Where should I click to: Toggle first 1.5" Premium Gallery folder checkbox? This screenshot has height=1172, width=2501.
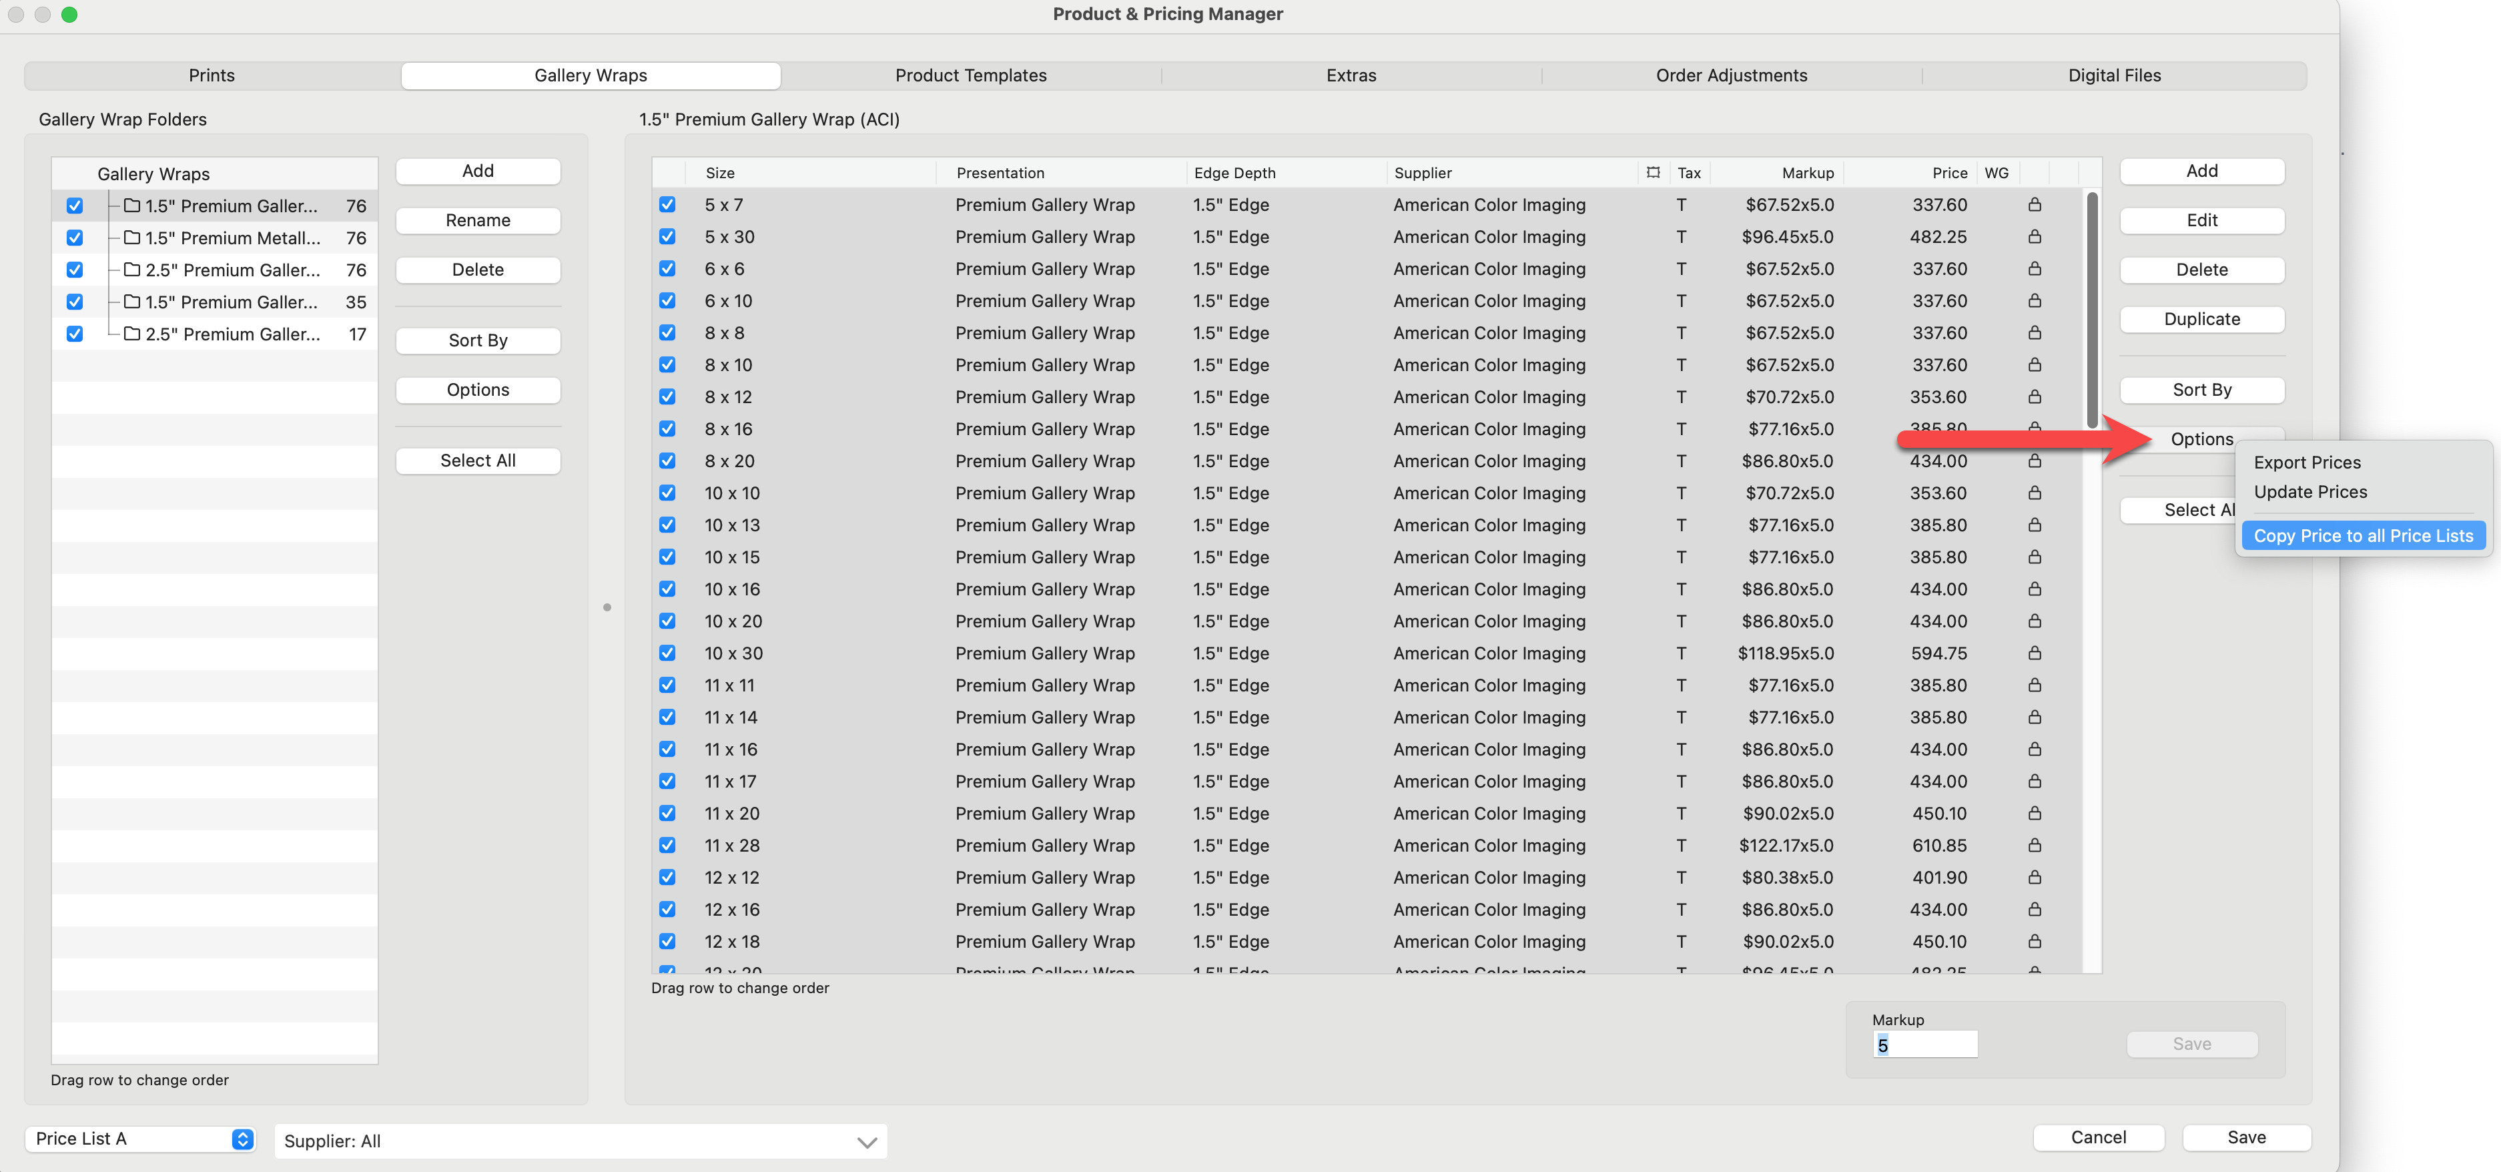(x=75, y=206)
